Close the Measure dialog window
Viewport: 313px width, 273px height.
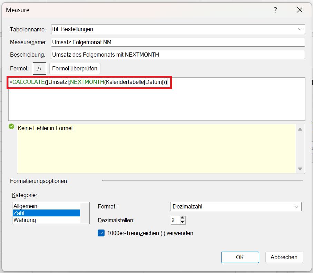click(300, 10)
